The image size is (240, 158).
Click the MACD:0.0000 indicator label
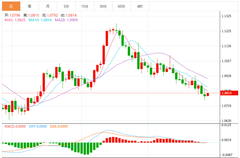pyautogui.click(x=15, y=127)
